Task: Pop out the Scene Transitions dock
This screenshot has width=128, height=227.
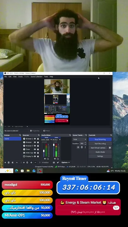Action: 86,135
